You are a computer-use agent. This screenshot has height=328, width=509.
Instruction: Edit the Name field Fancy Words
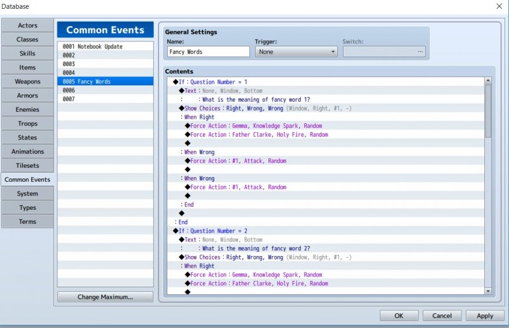click(209, 51)
